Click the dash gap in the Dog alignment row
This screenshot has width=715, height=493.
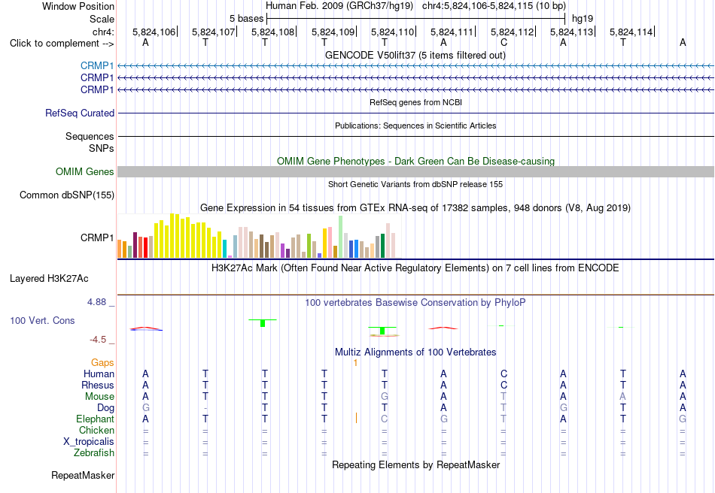pos(205,408)
